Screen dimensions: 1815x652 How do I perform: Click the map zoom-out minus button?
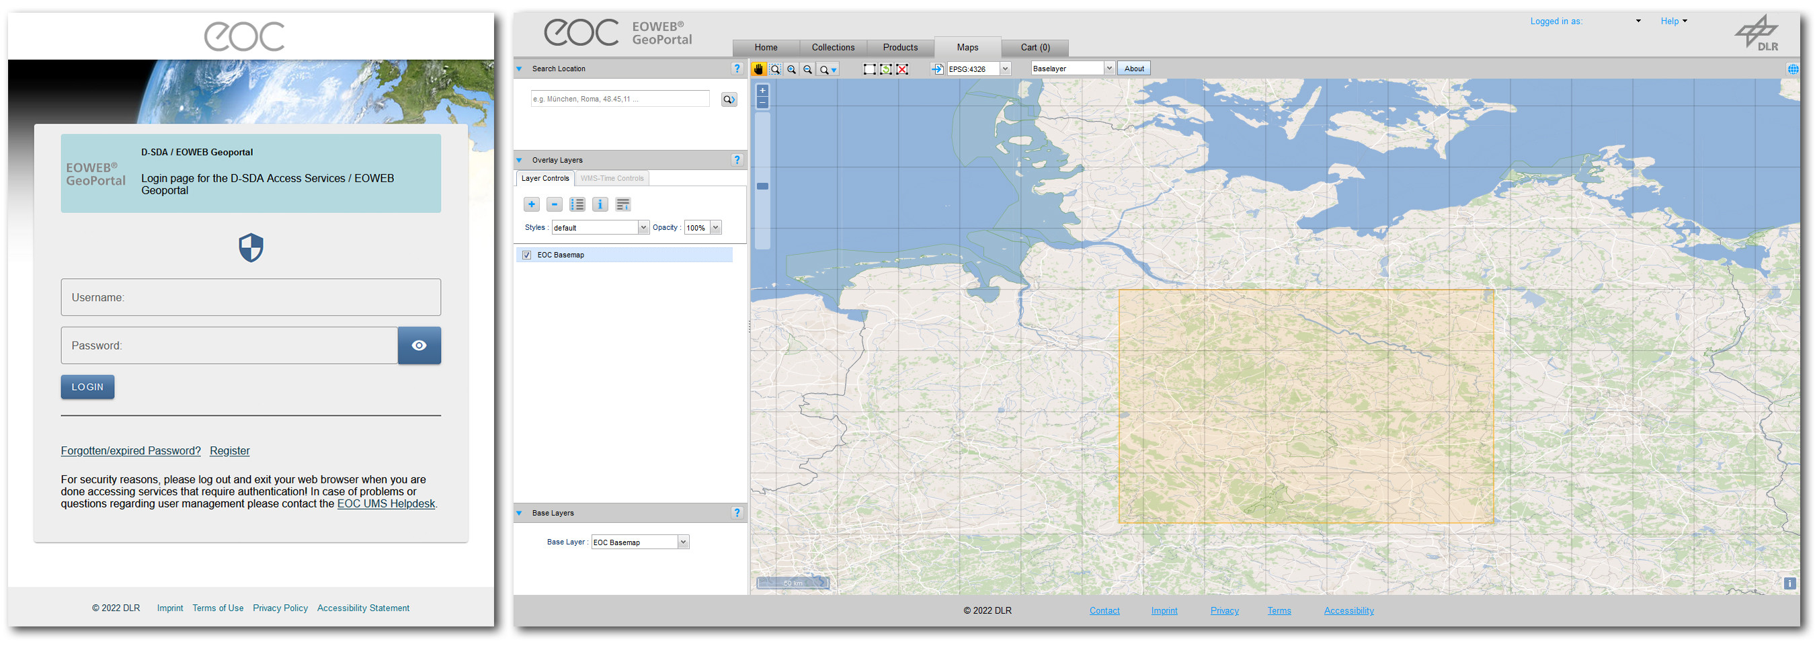tap(762, 103)
